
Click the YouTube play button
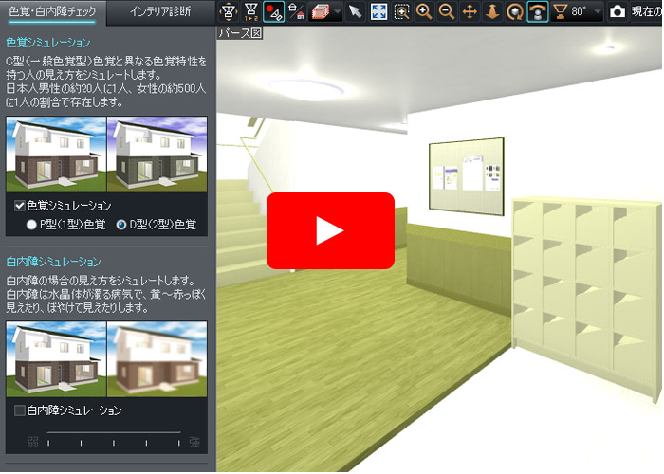tap(330, 230)
